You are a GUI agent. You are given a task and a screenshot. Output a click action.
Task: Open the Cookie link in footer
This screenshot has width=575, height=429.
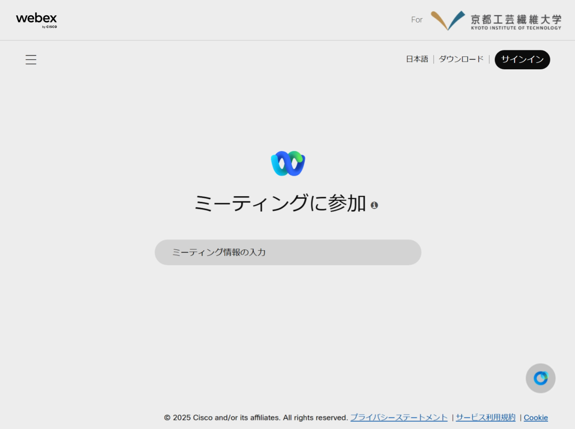point(536,418)
